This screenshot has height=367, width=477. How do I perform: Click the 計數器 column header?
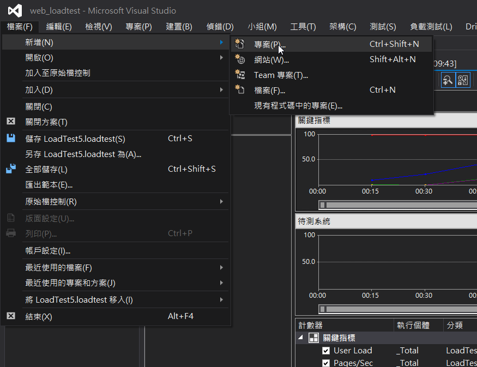(345, 326)
